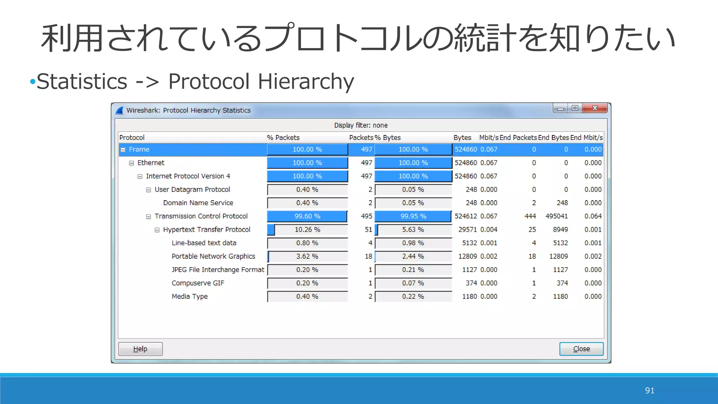Click the 3.62 % packets bar for PNG

[x=307, y=256]
